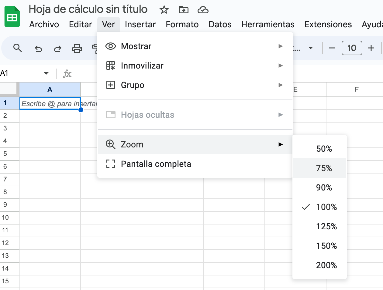Check the cloud document status icon
Image resolution: width=383 pixels, height=290 pixels.
[x=203, y=10]
